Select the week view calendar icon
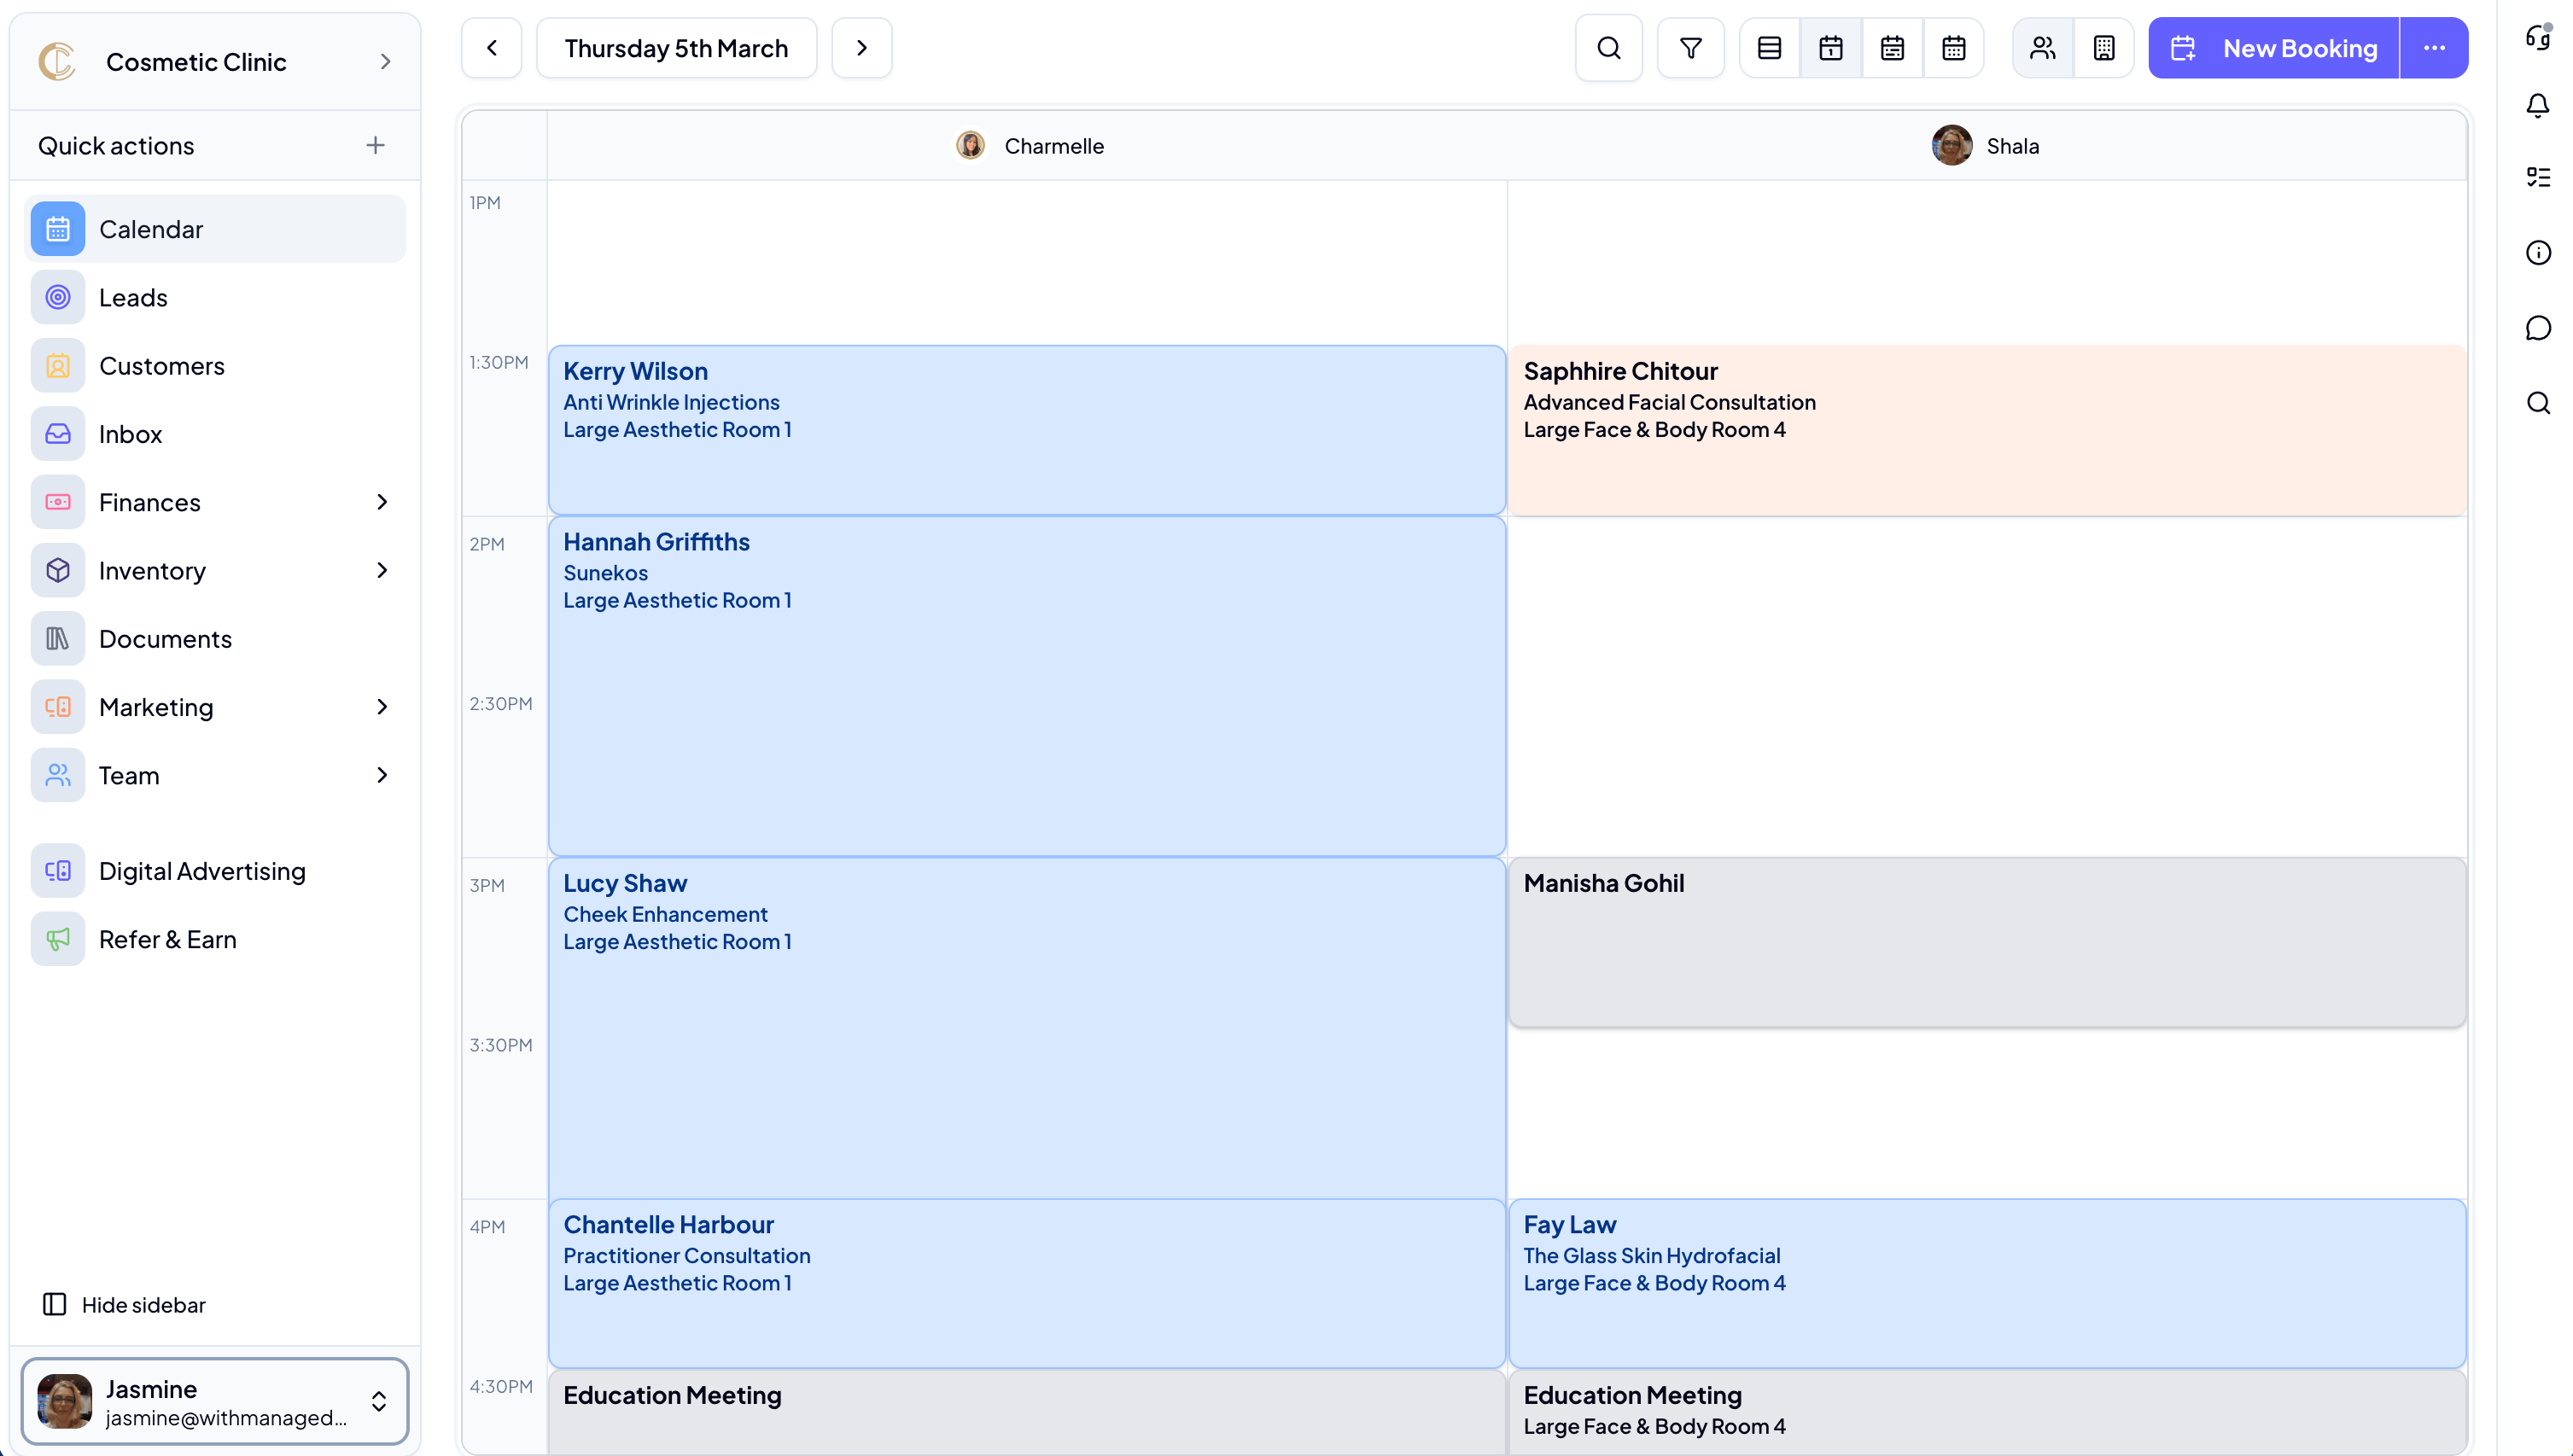The width and height of the screenshot is (2573, 1456). [x=1892, y=48]
